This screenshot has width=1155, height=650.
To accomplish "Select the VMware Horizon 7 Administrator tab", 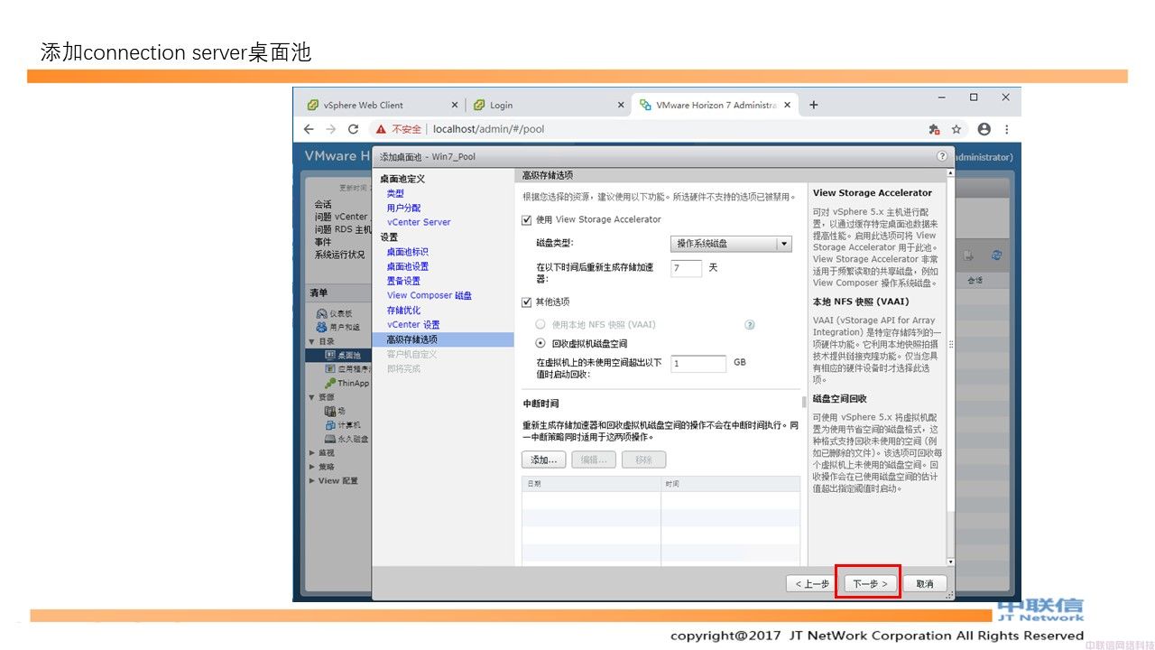I will 715,105.
